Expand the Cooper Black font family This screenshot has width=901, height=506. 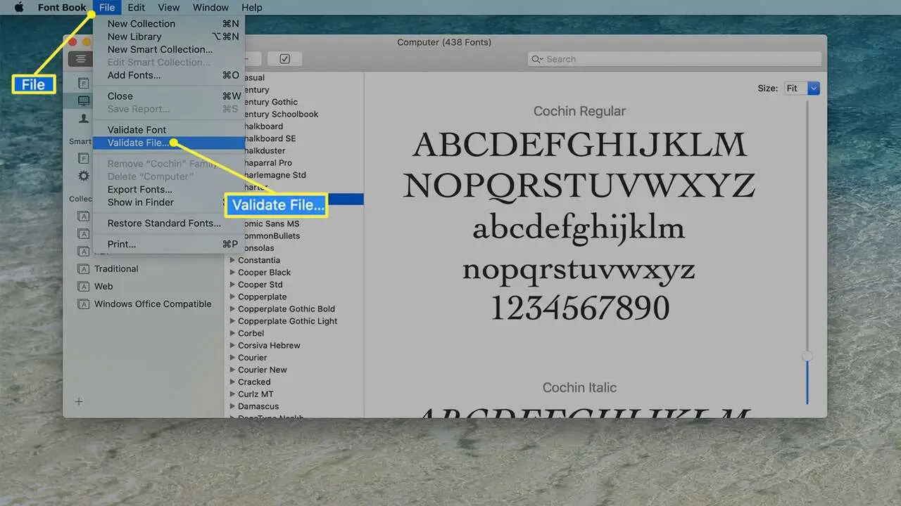pos(232,273)
